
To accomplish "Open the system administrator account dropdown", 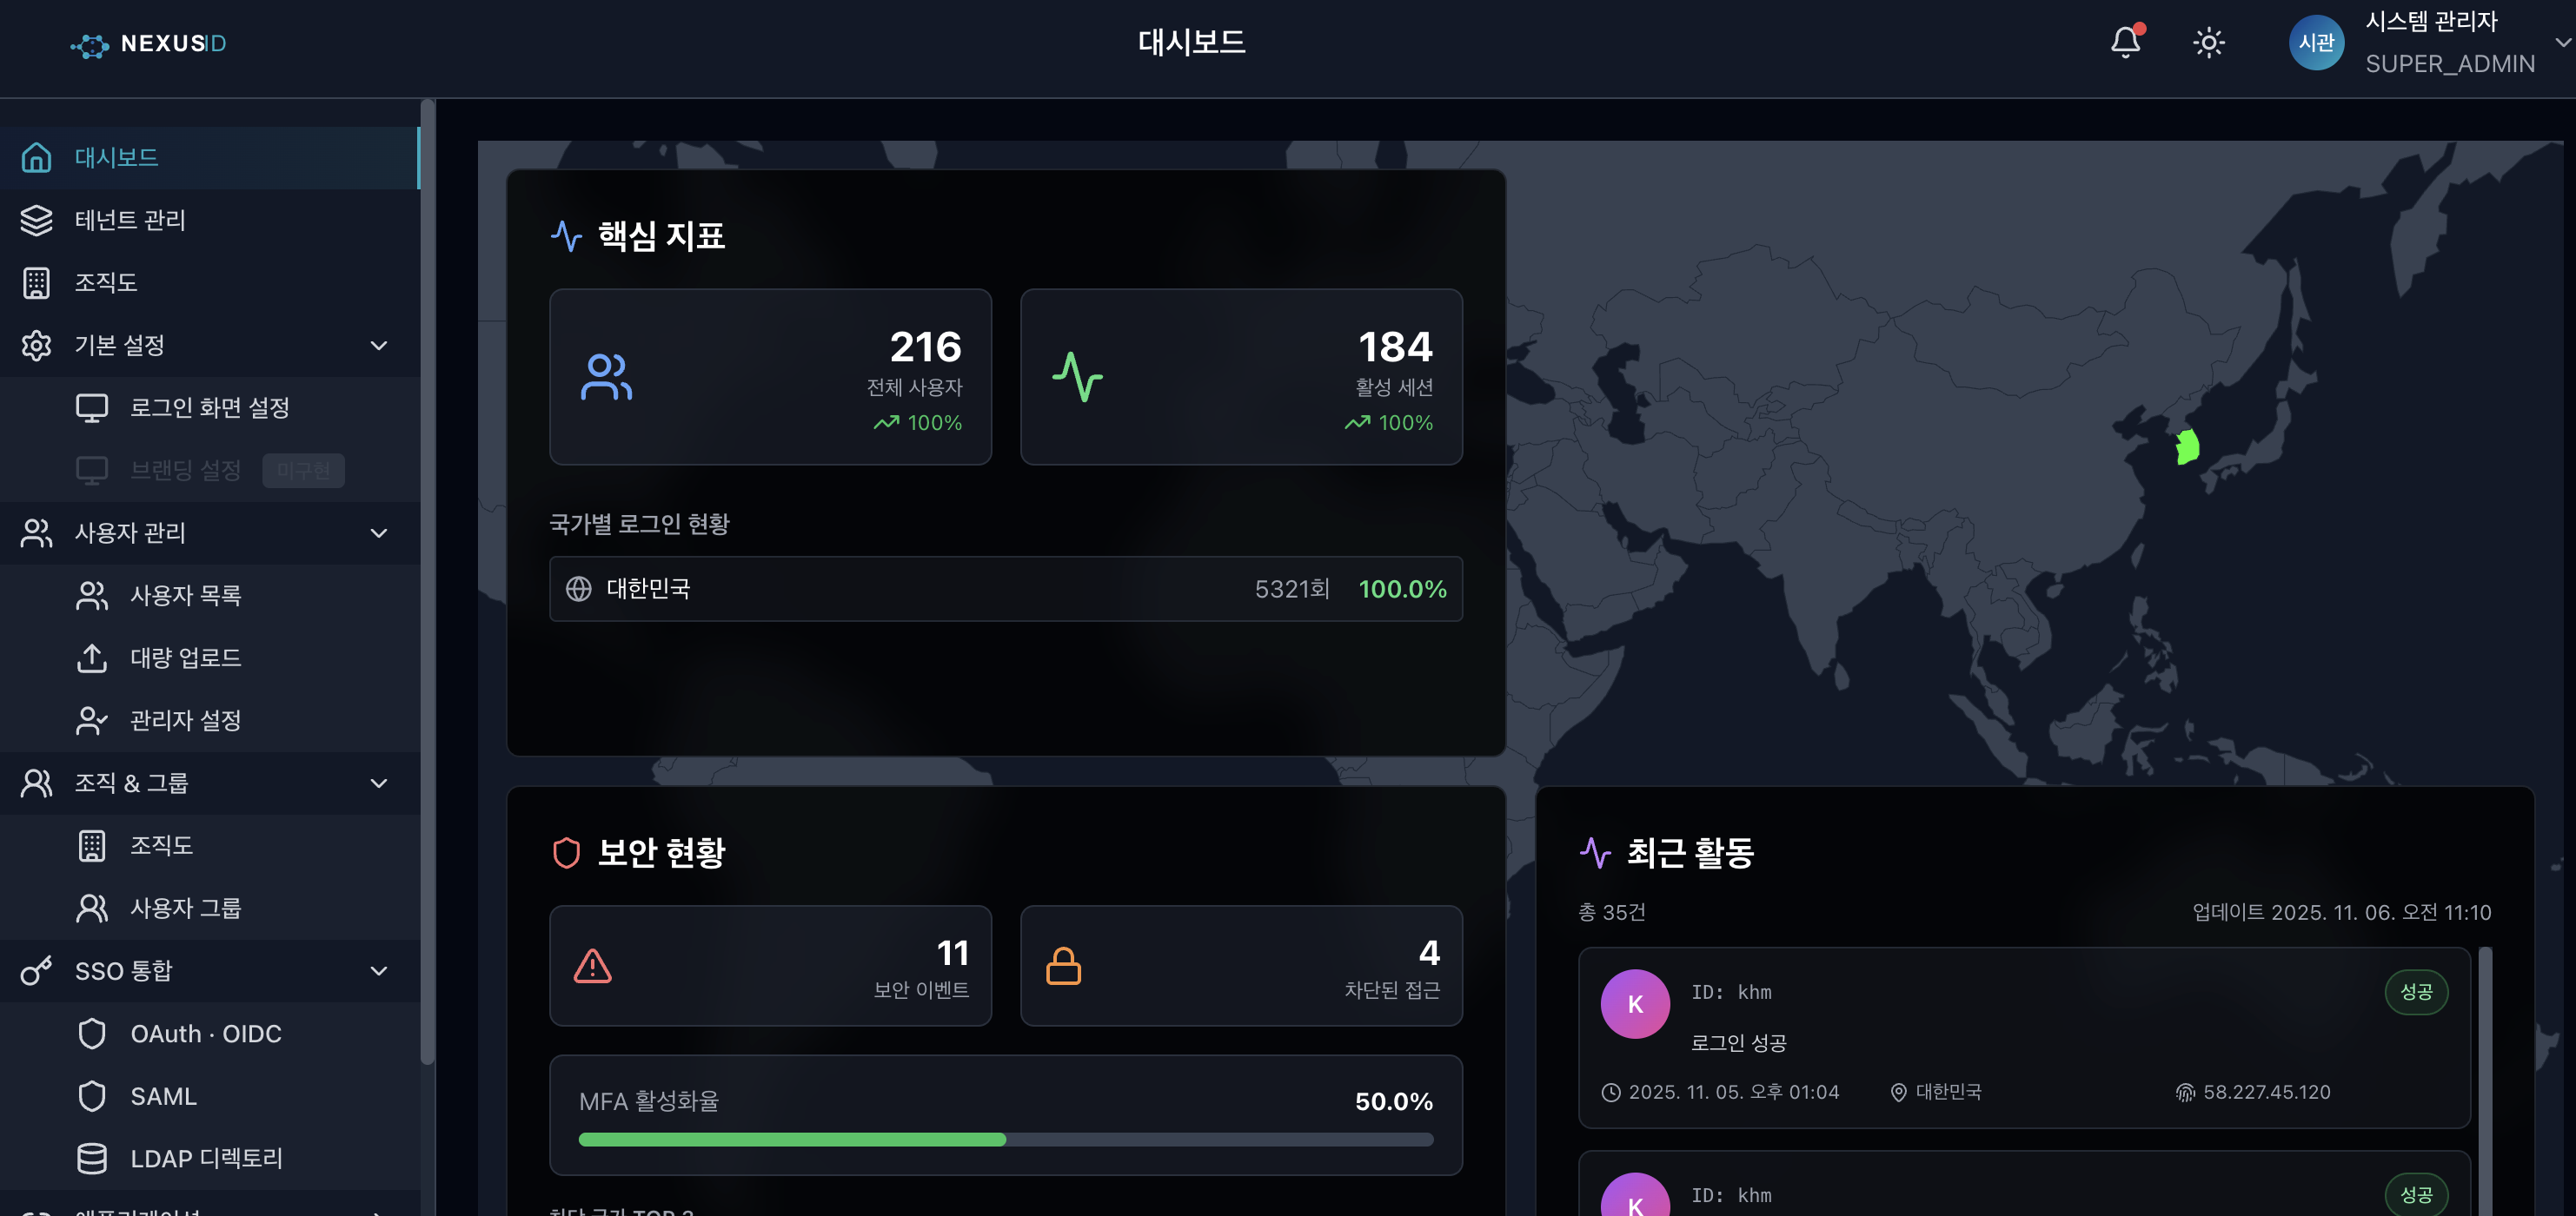I will [x=2561, y=43].
